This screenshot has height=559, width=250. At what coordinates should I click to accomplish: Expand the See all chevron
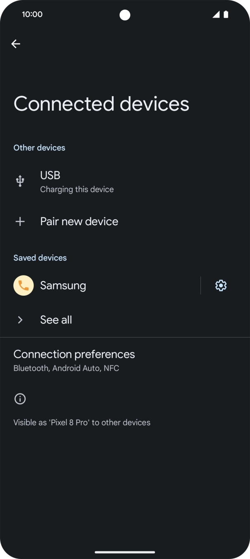(x=20, y=320)
